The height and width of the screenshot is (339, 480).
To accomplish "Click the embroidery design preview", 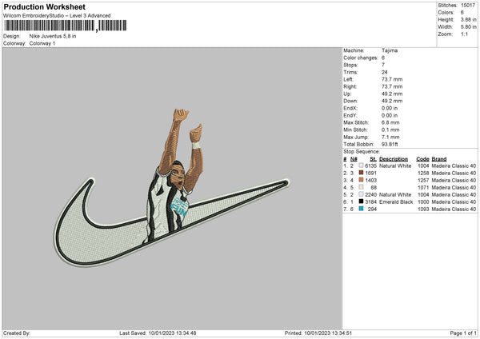I will click(x=172, y=188).
